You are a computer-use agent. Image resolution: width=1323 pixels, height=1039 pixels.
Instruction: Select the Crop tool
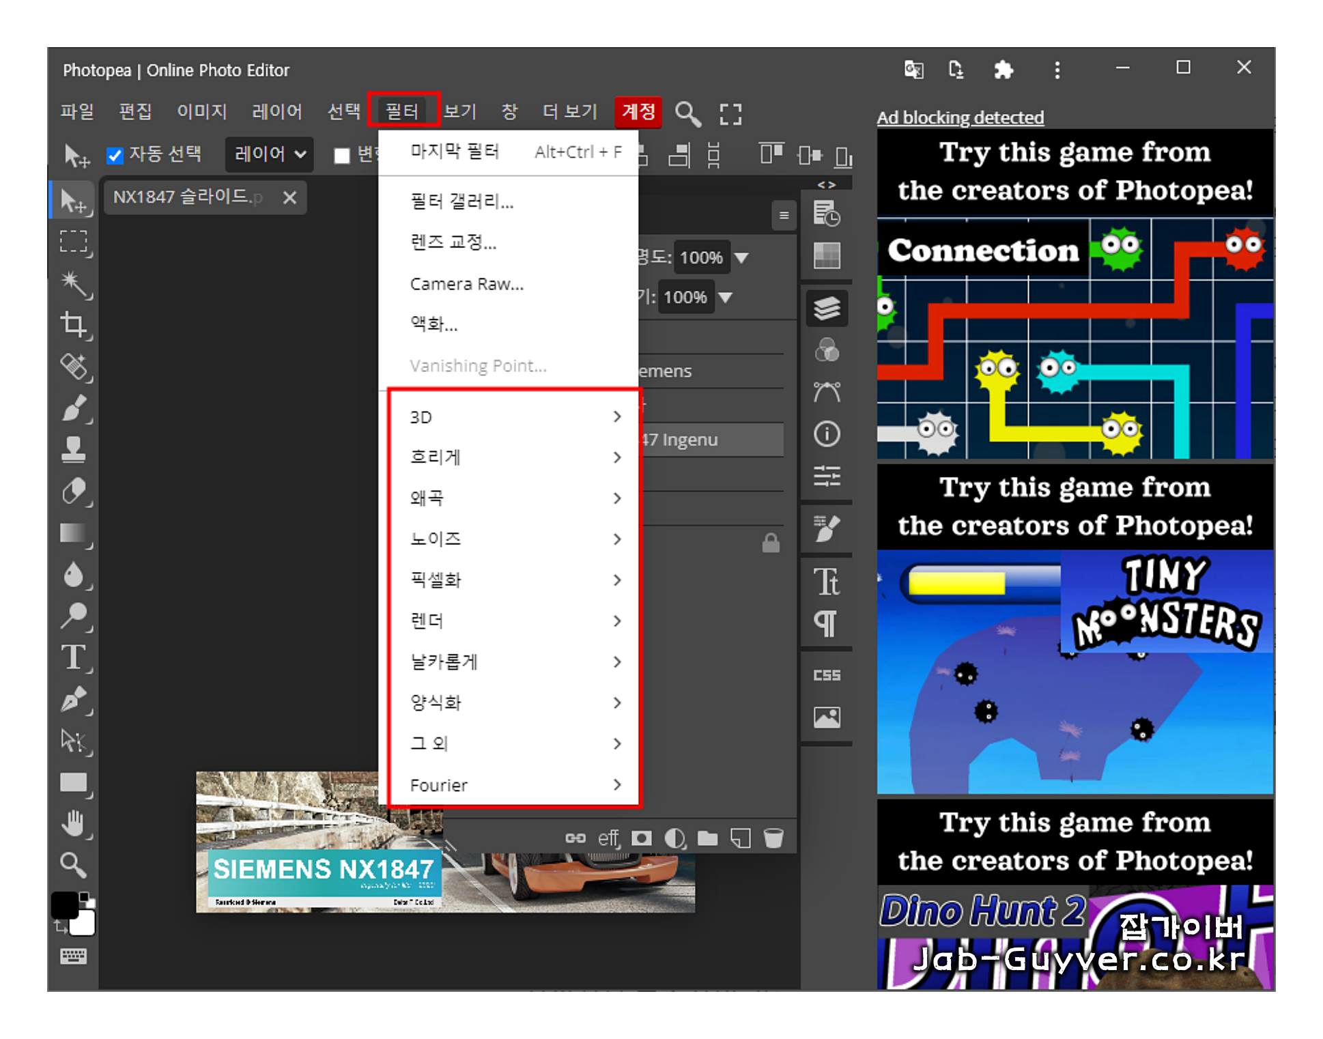73,324
